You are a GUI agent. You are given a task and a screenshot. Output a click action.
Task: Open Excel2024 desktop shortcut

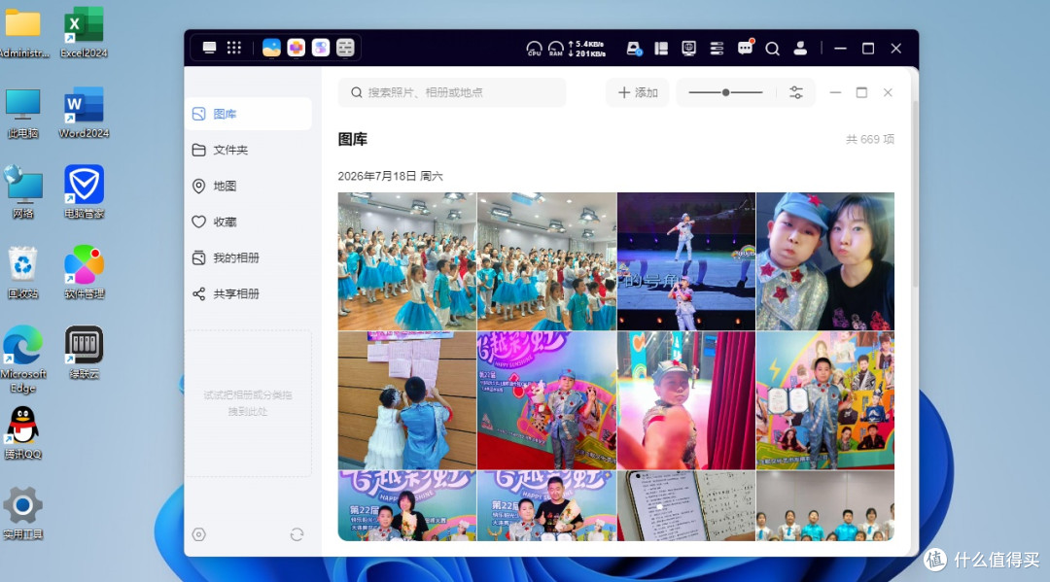pyautogui.click(x=84, y=32)
